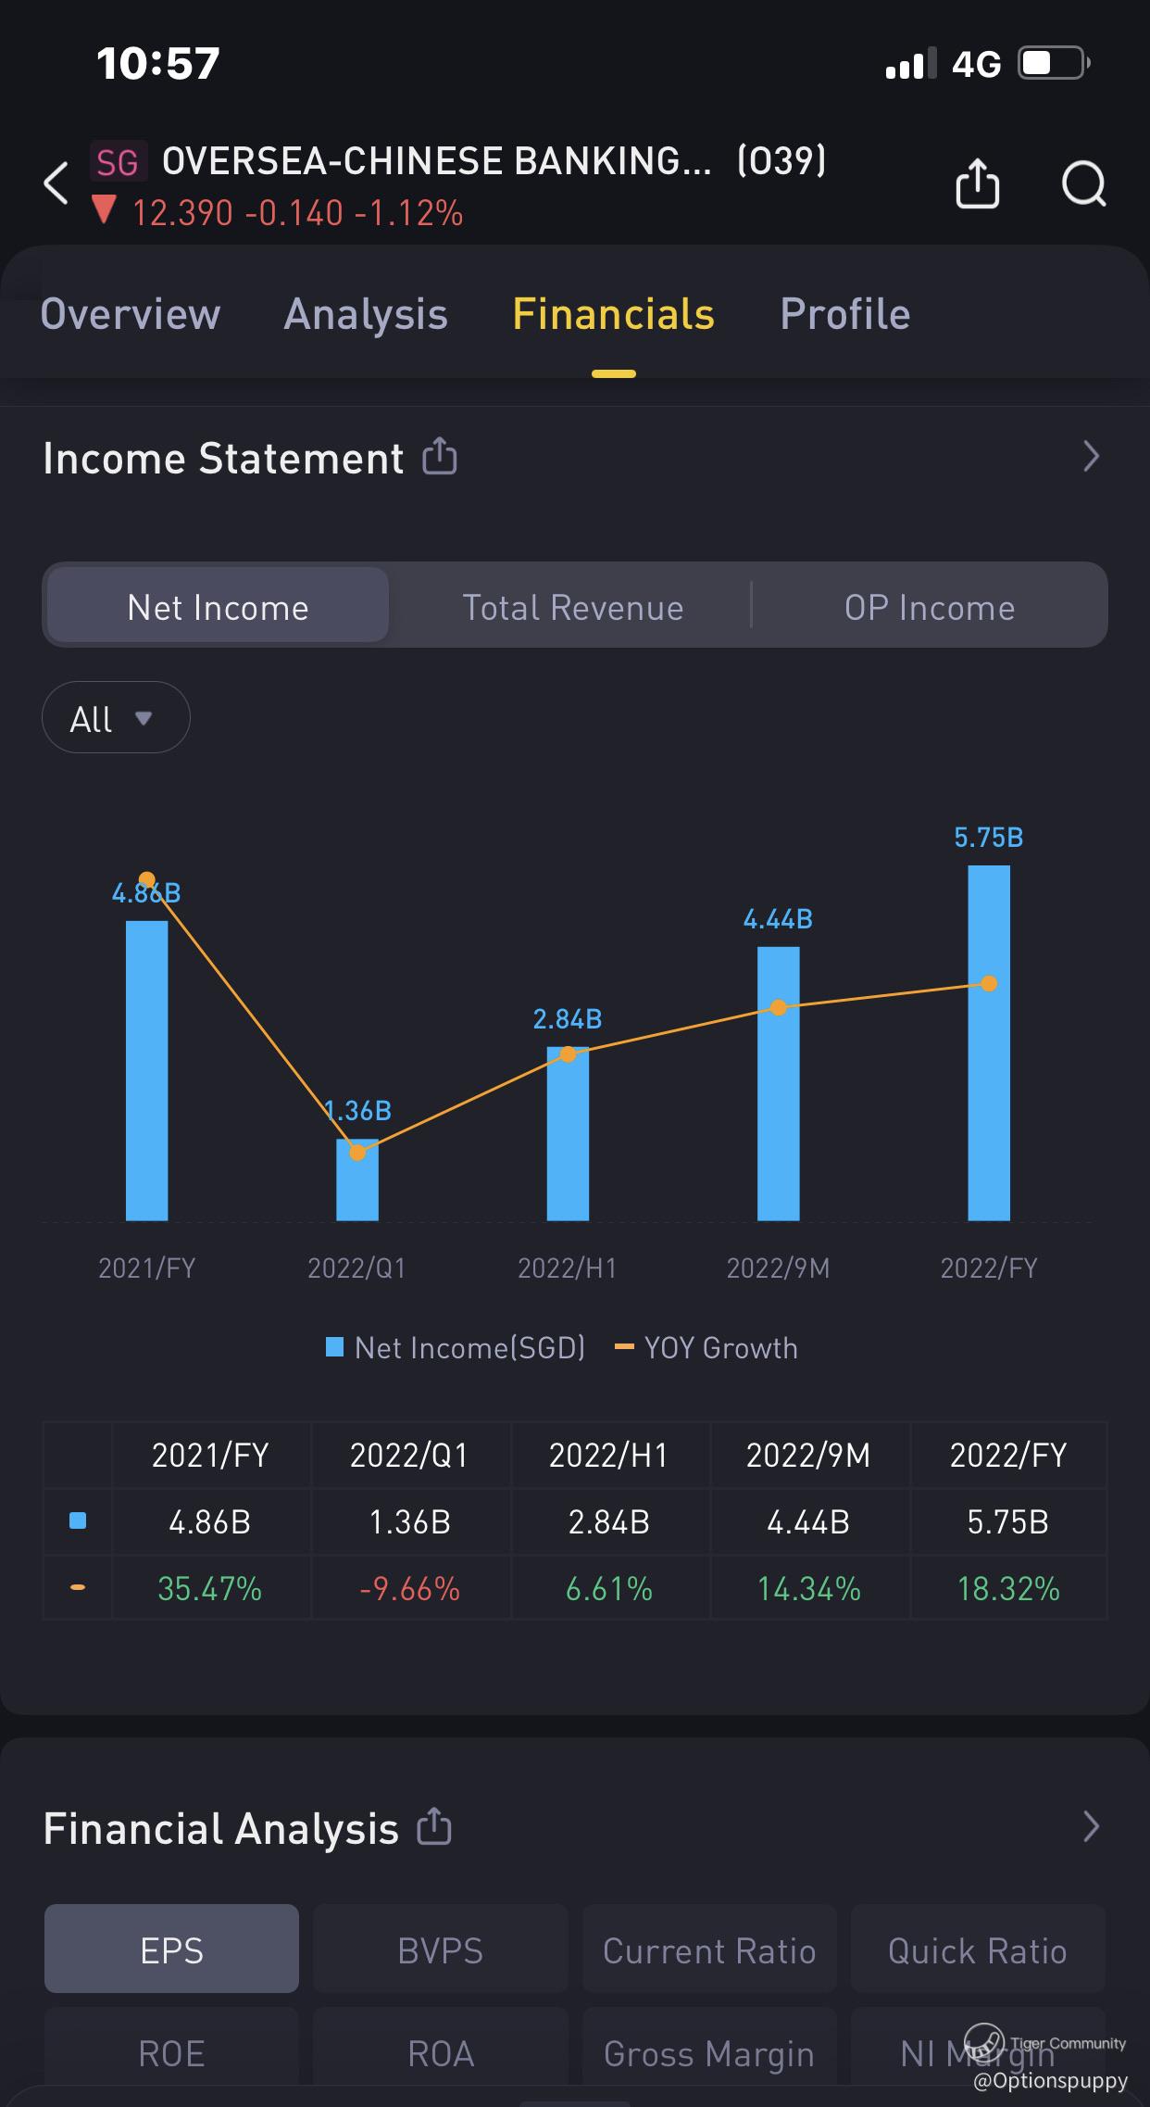Select the EPS metric button
Screen dimensions: 1150x2107
171,1949
